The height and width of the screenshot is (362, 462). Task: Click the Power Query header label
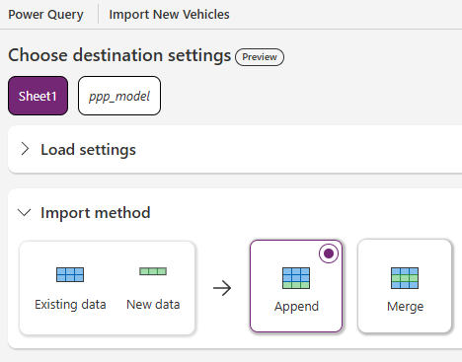(45, 15)
